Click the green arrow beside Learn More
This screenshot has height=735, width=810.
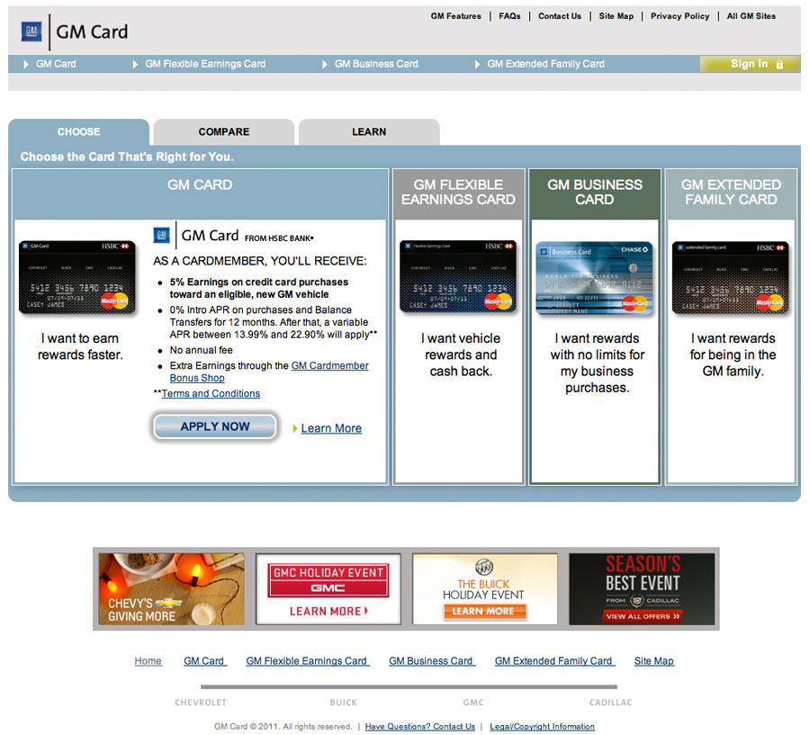click(x=295, y=428)
